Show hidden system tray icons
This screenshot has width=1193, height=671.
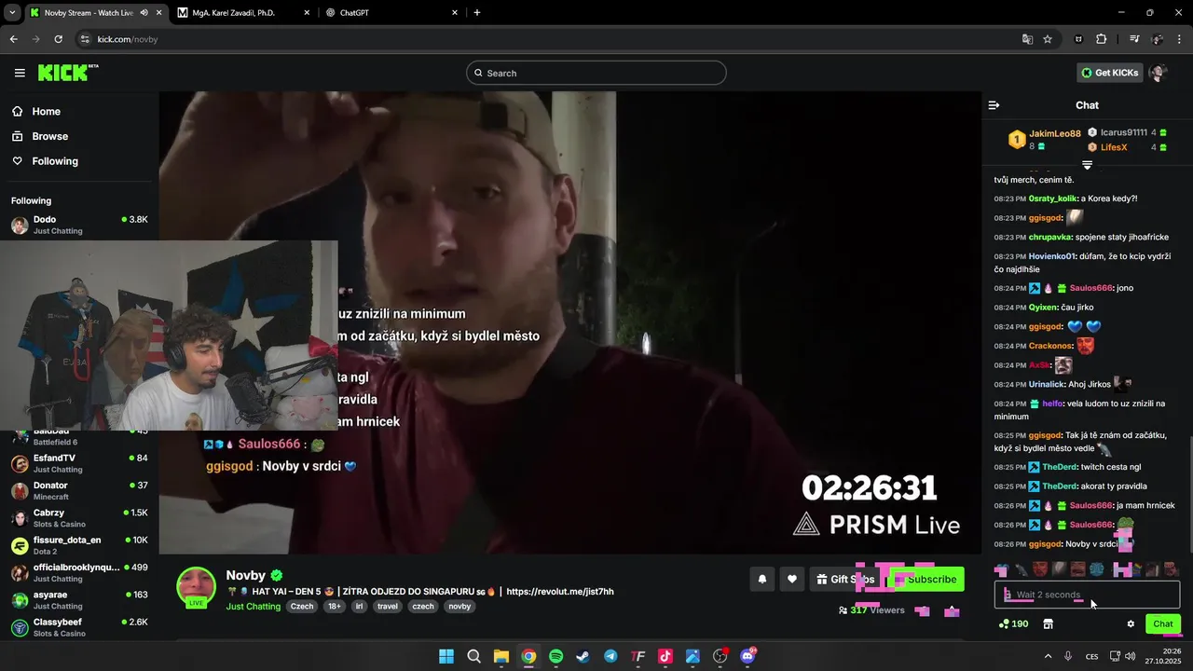point(1048,656)
